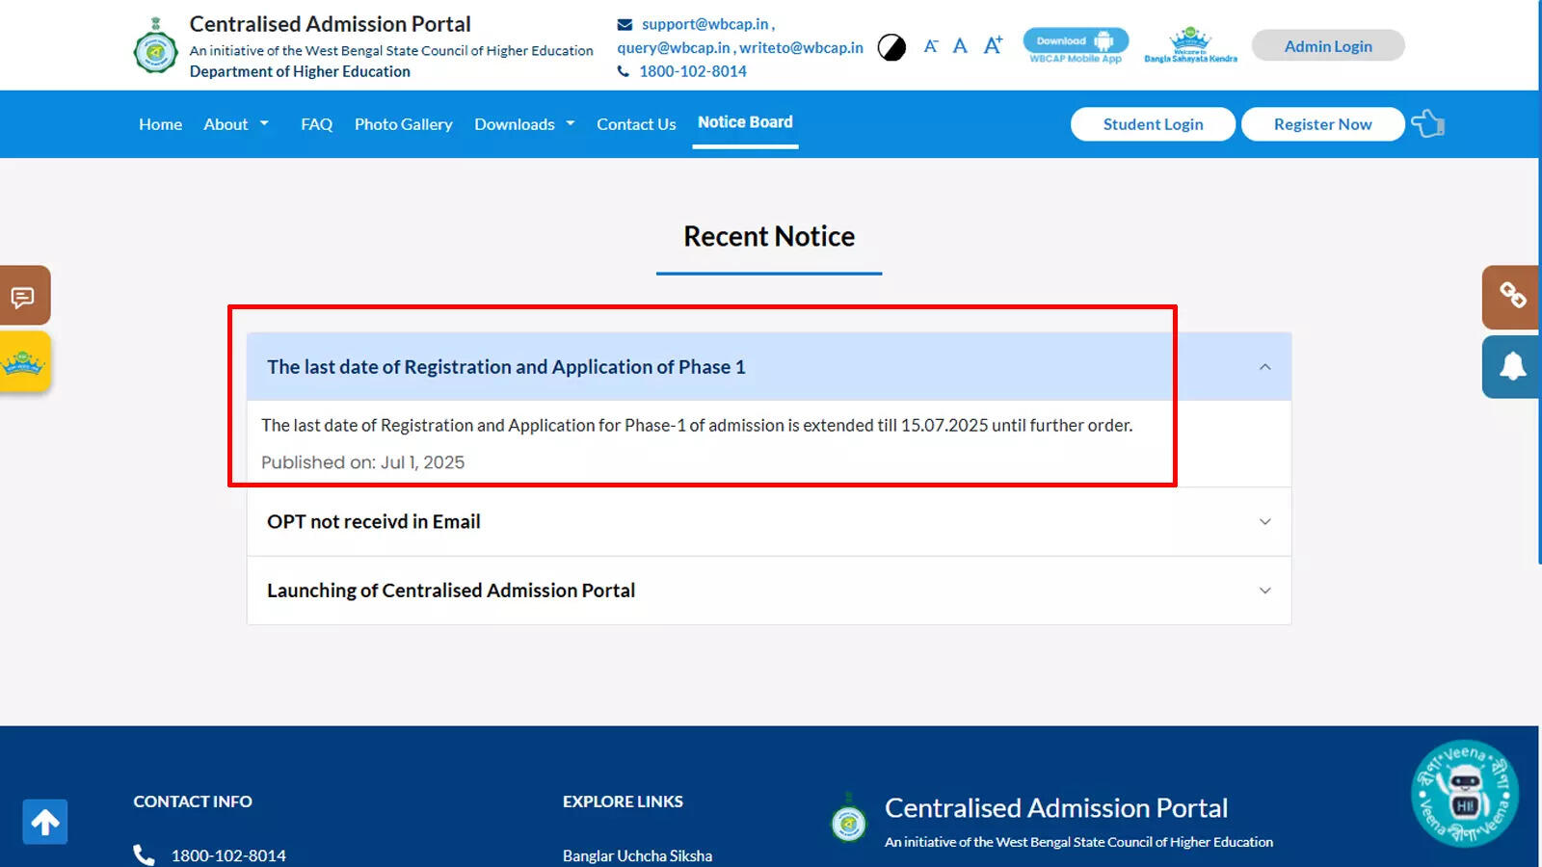The image size is (1542, 867).
Task: Decrease font size with A- icon
Action: point(931,45)
